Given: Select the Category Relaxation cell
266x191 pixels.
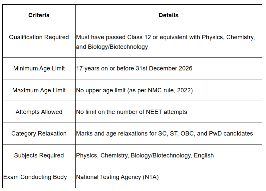Looking at the screenshot, I should click(39, 134).
